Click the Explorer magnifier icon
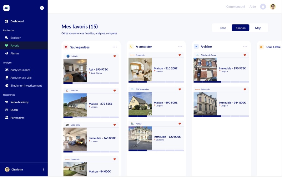 [7, 38]
